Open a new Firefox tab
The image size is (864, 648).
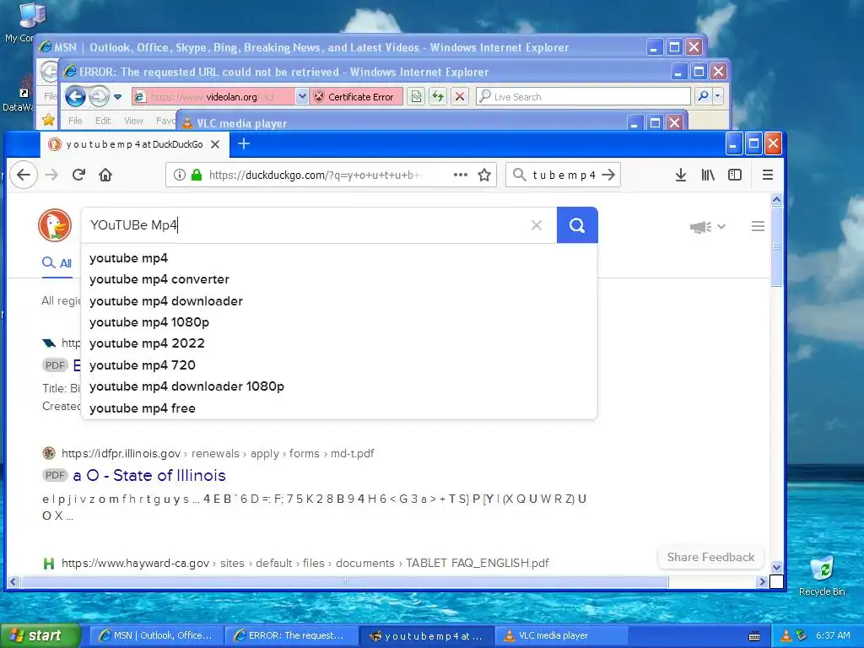pos(244,143)
